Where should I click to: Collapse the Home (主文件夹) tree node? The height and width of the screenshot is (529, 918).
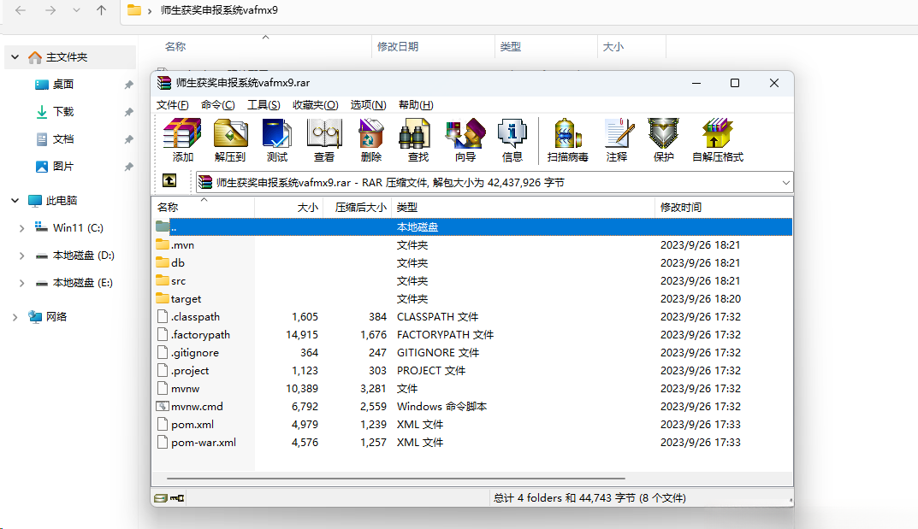[15, 57]
